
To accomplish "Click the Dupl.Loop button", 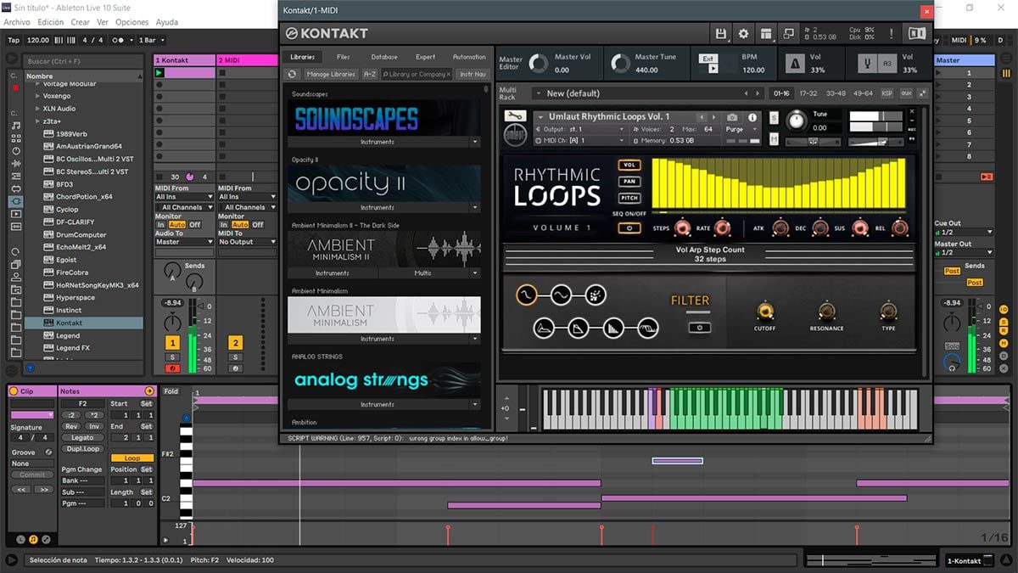I will tap(82, 448).
